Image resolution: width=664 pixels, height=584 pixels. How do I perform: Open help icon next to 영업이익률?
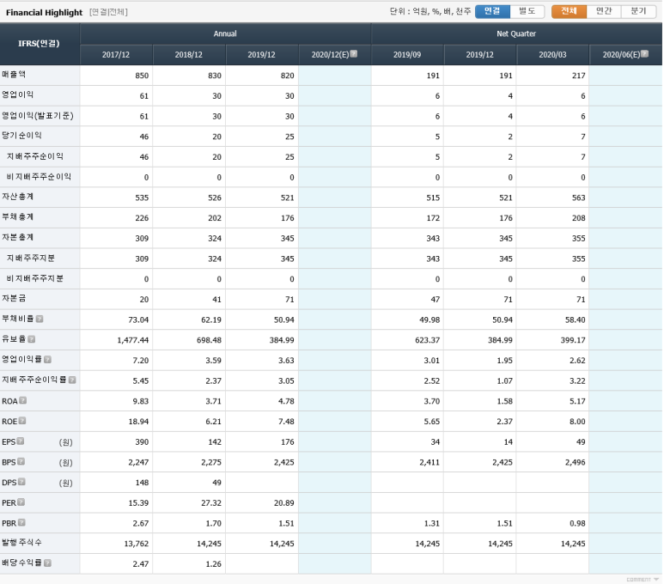(47, 360)
